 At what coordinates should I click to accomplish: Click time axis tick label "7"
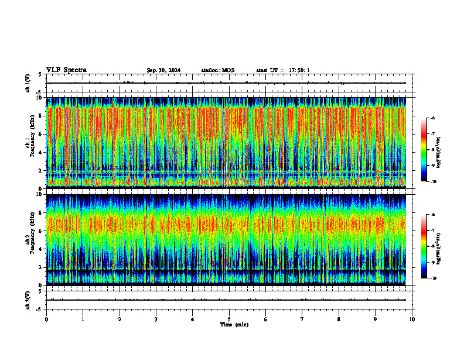pyautogui.click(x=302, y=319)
